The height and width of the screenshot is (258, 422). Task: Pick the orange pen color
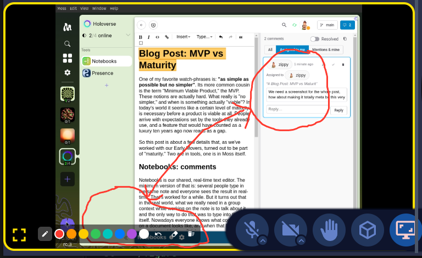click(71, 234)
